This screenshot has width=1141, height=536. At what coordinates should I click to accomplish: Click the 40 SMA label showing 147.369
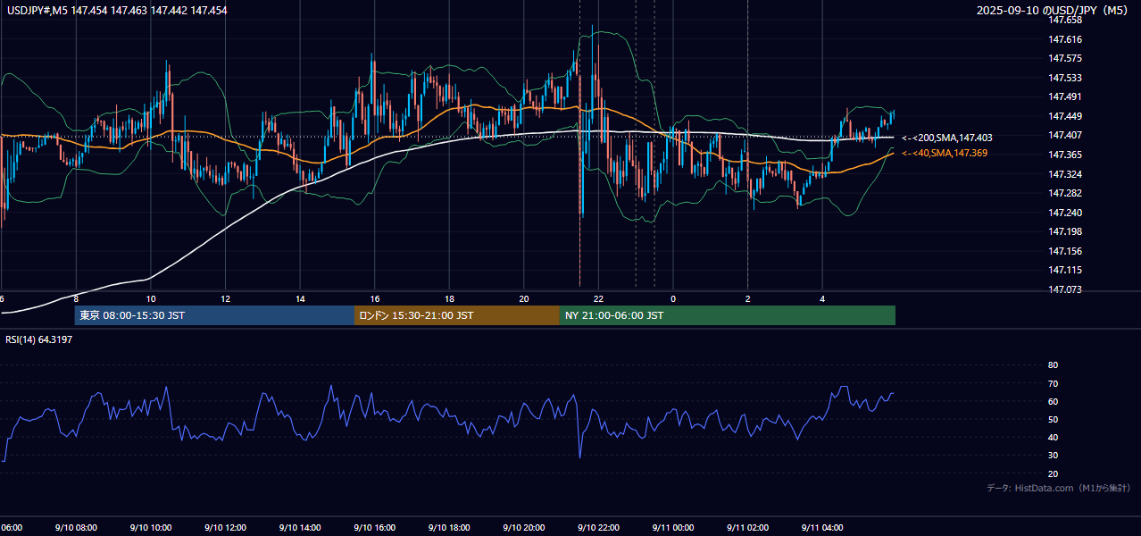[x=945, y=154]
